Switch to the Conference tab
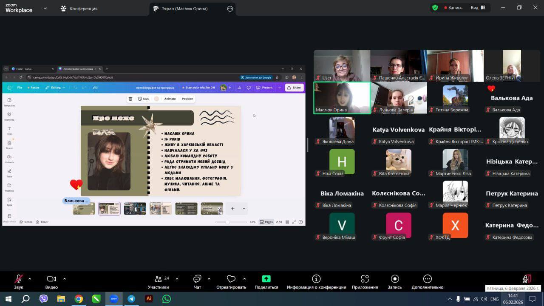The height and width of the screenshot is (306, 544). [79, 8]
